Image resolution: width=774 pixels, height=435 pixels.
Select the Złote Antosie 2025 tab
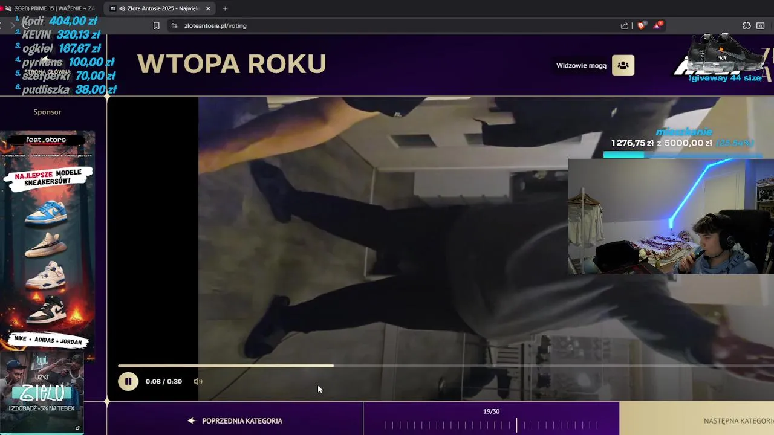[x=160, y=8]
